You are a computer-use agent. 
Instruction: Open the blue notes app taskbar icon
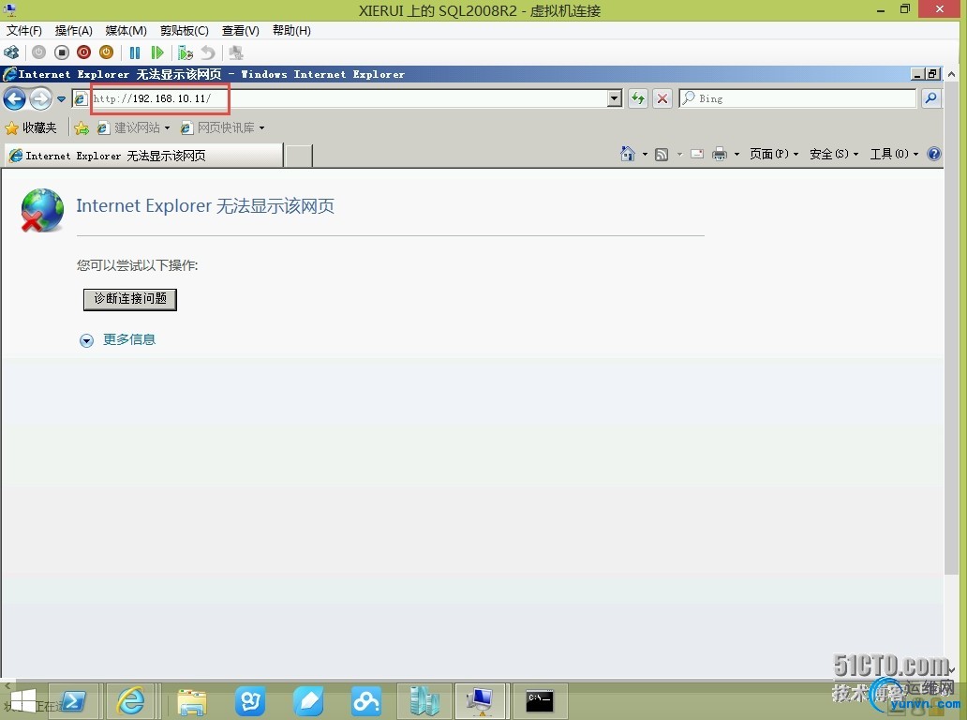point(307,701)
